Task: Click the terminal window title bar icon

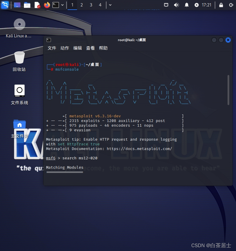Action: coord(49,40)
